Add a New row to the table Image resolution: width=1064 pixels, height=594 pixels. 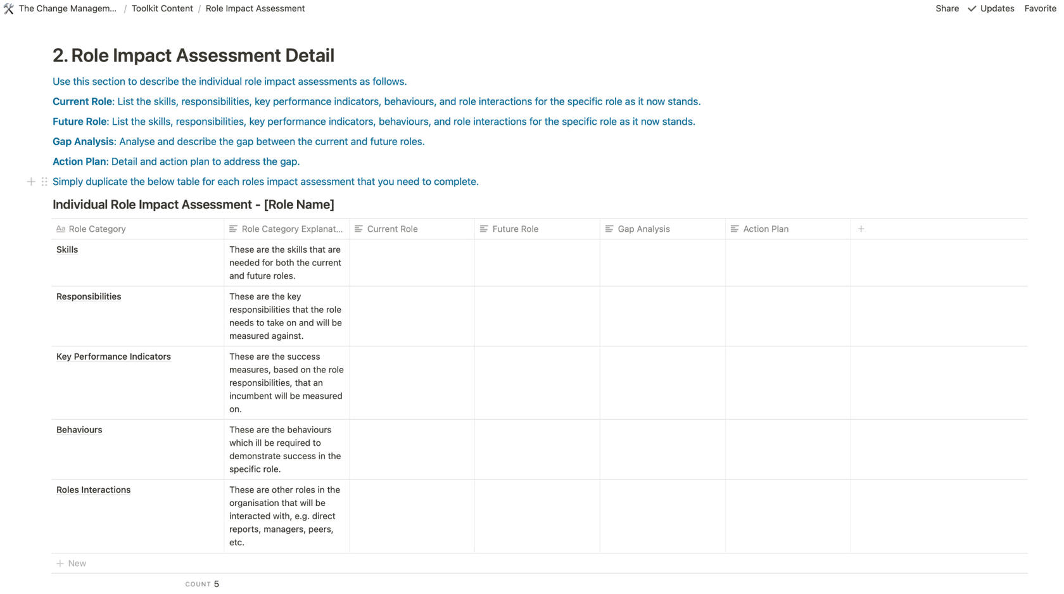(x=76, y=563)
